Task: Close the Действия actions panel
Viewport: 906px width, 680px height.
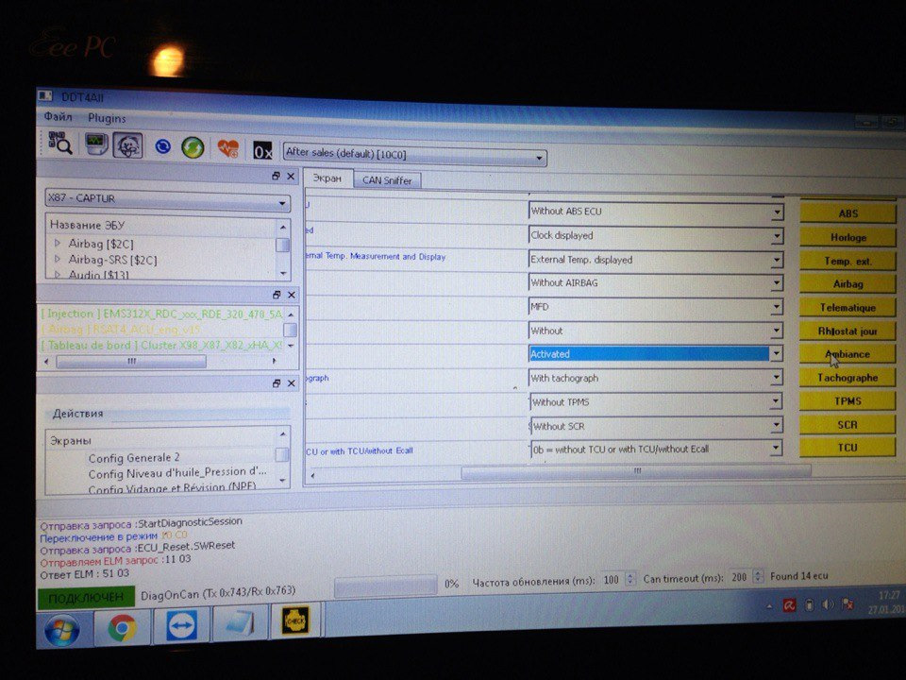Action: [x=292, y=382]
